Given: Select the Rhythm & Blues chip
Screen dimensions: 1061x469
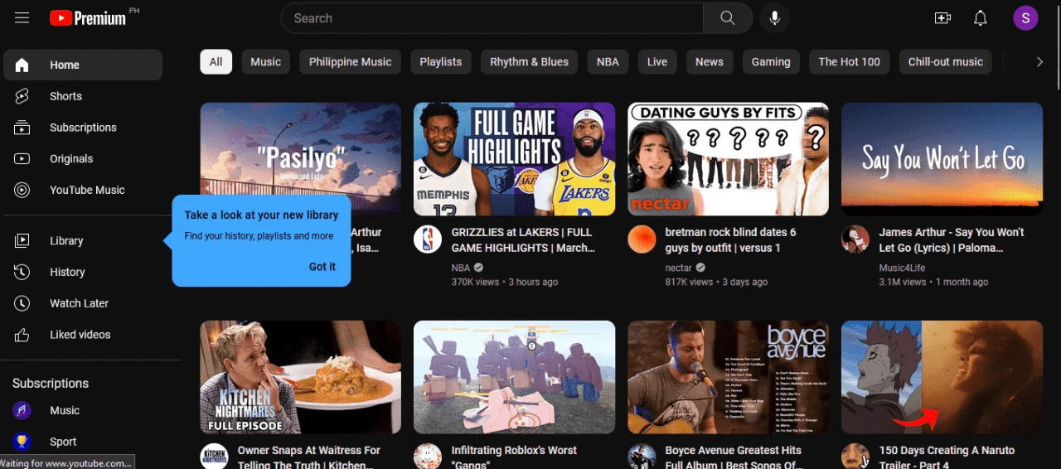Looking at the screenshot, I should tap(530, 61).
